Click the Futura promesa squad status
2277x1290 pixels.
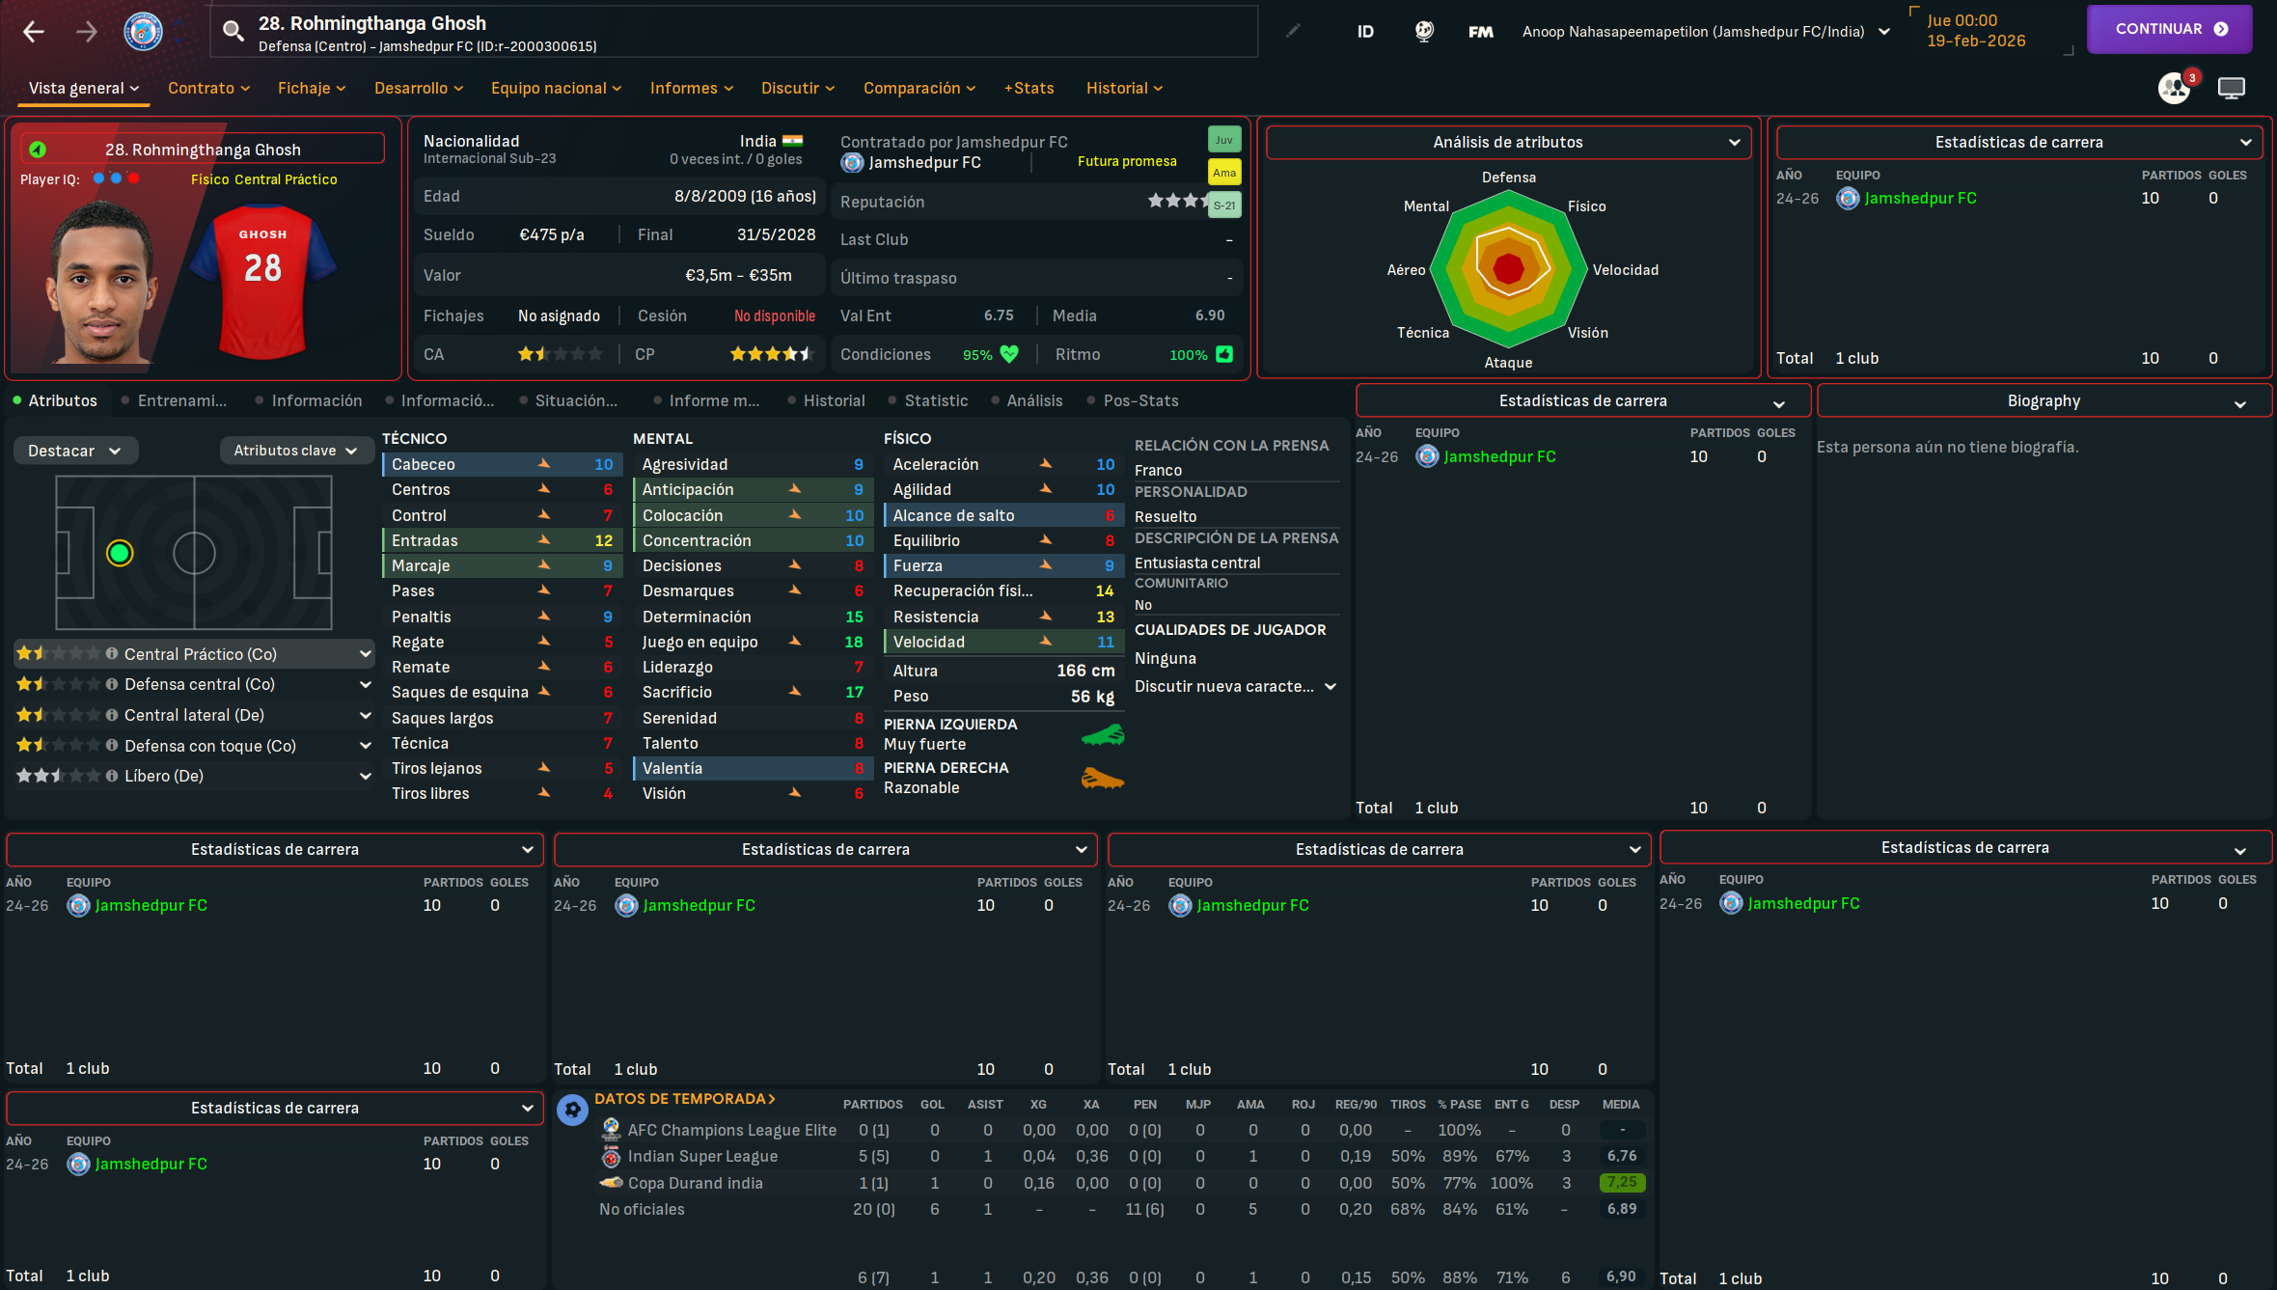(x=1127, y=161)
